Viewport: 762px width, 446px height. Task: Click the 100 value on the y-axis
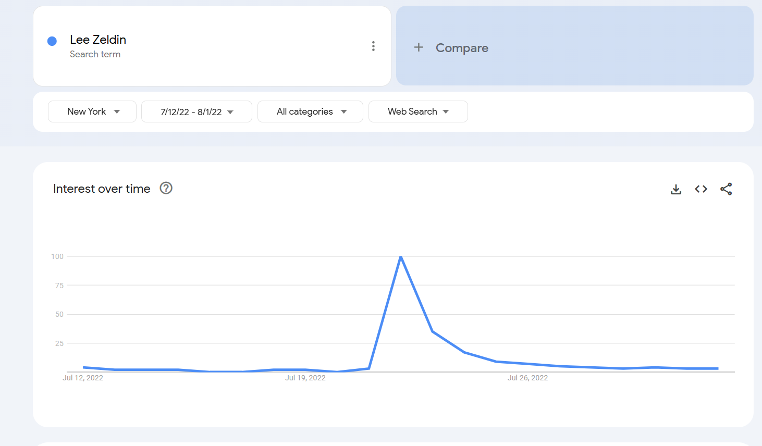57,256
